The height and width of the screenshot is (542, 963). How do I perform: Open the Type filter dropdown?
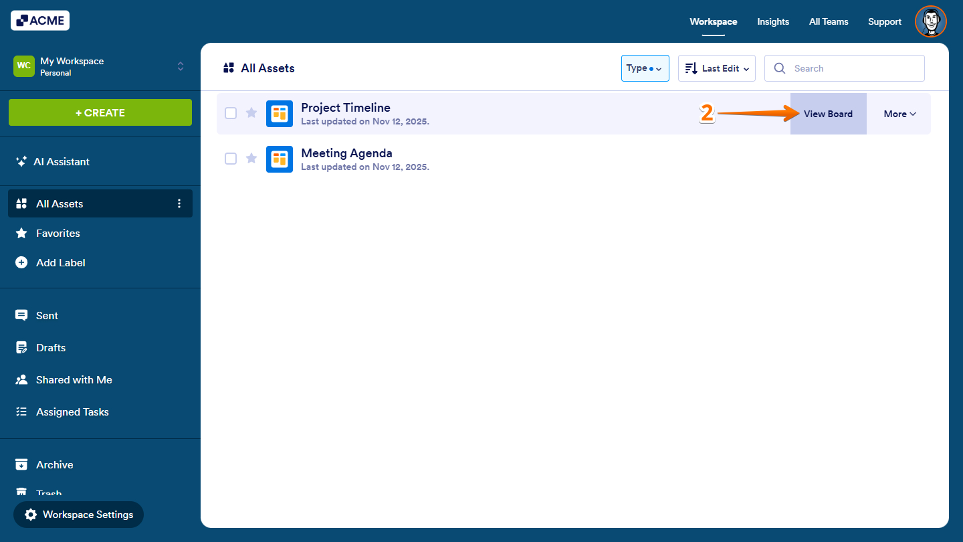pos(645,68)
